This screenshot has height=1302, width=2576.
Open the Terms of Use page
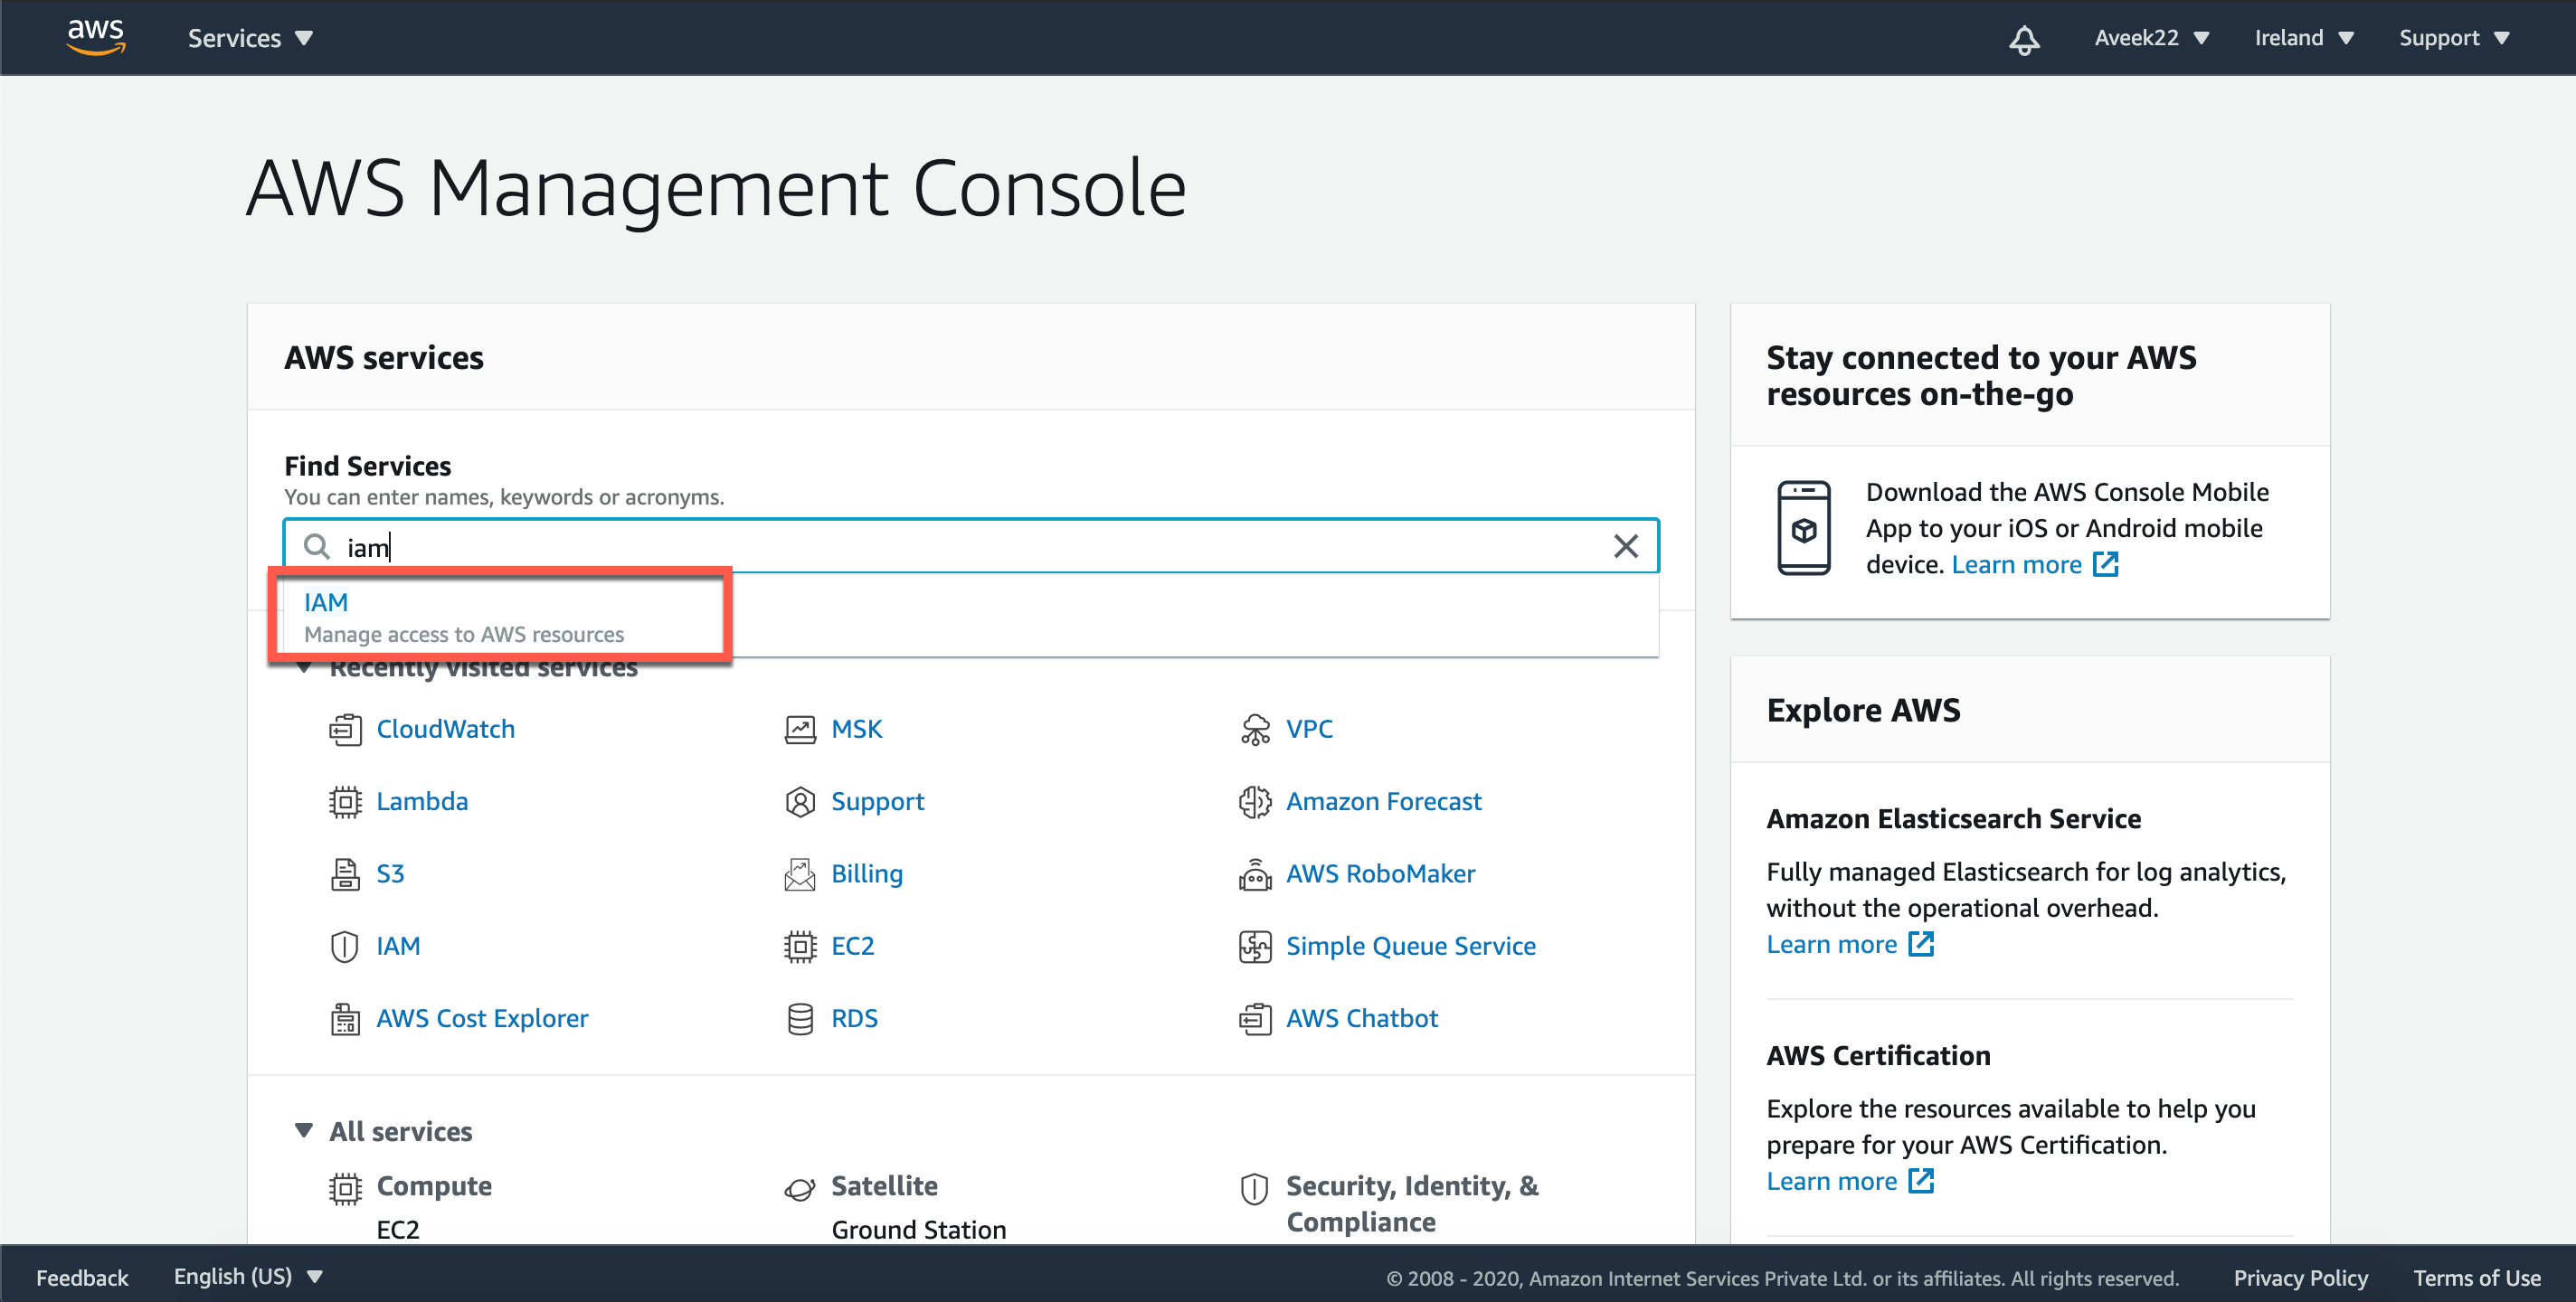pyautogui.click(x=2477, y=1277)
